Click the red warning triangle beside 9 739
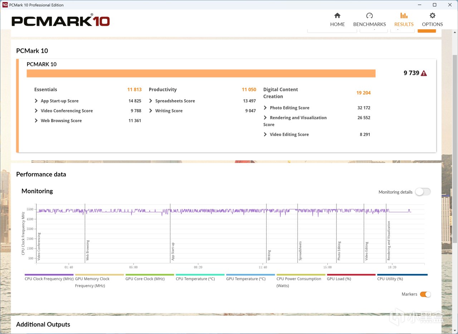Viewport: 458px width, 334px height. pyautogui.click(x=424, y=73)
